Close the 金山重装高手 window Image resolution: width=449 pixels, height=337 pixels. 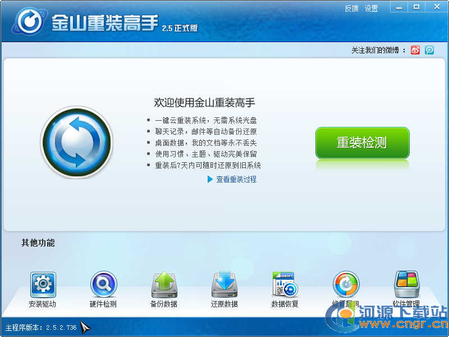(436, 7)
